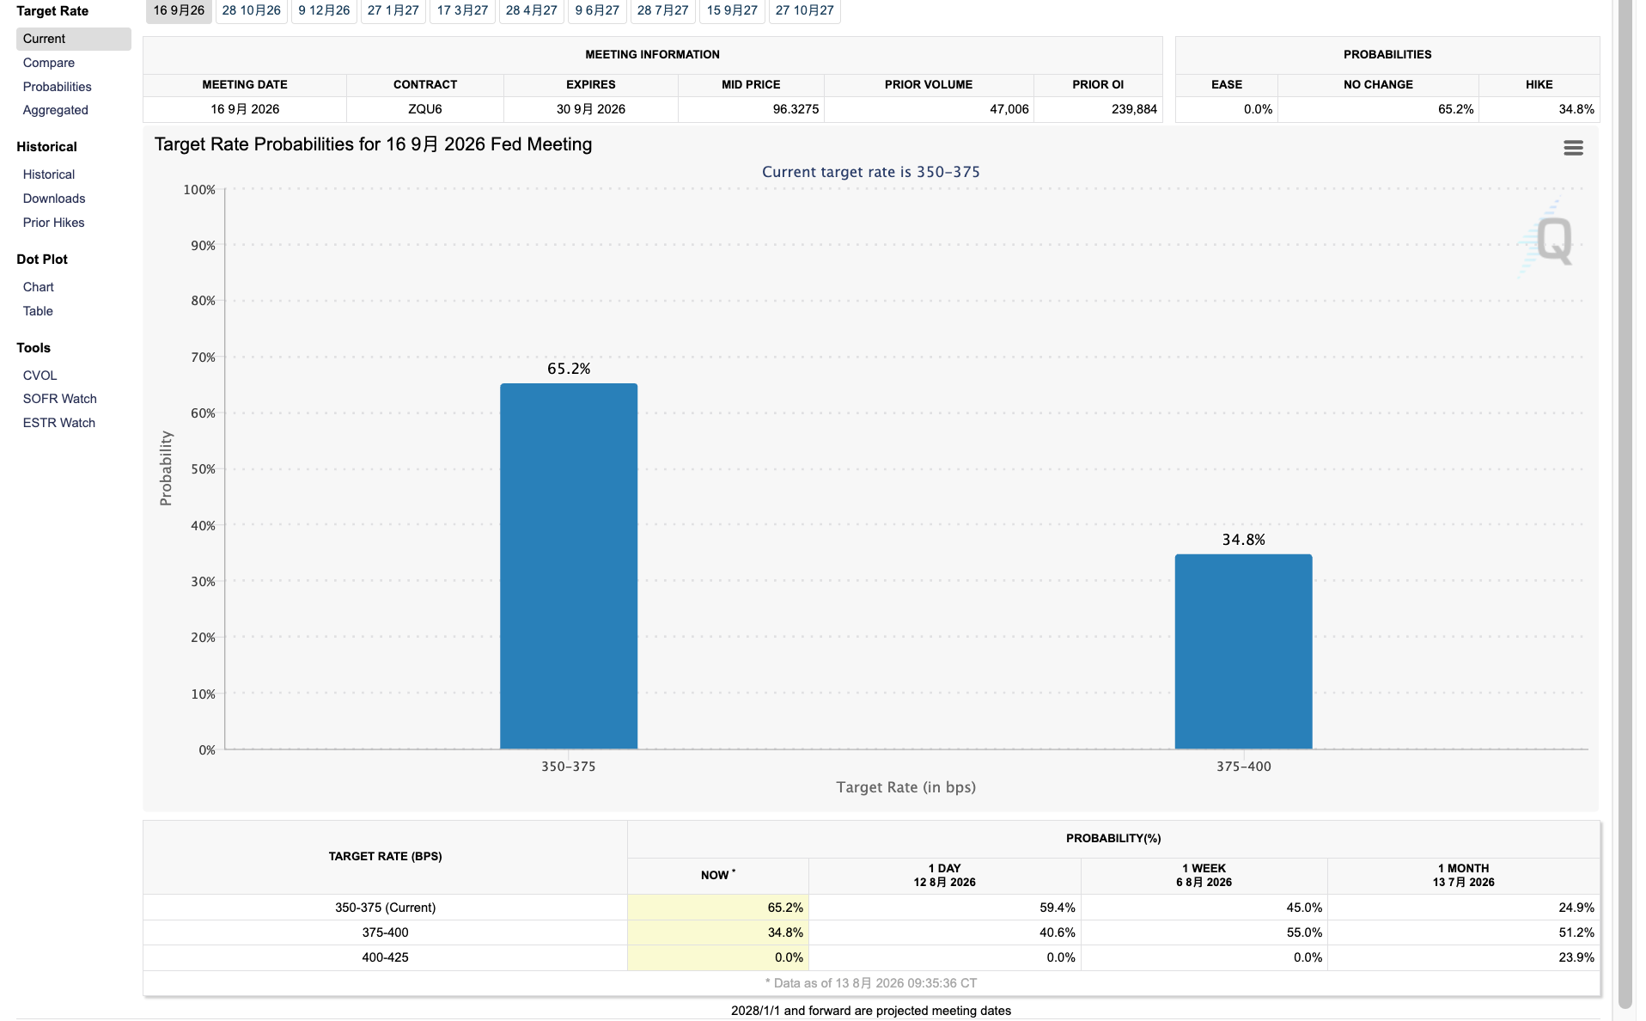Choose the 27 10月27 meeting tab
This screenshot has width=1646, height=1021.
[x=804, y=10]
